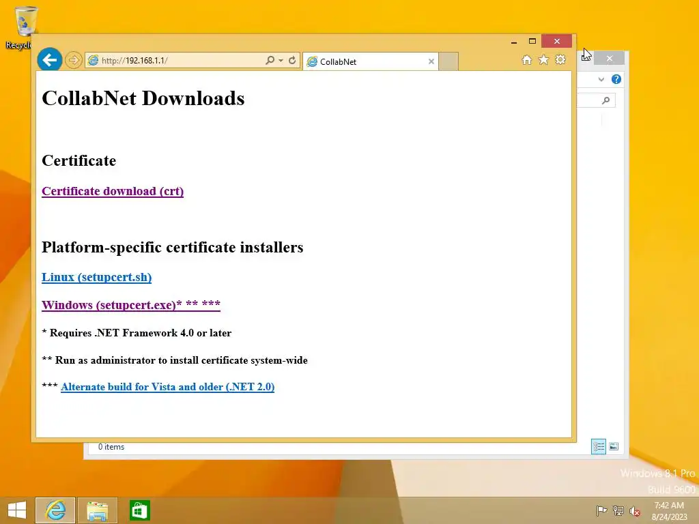Expand the File Explorer ribbon chevron
This screenshot has width=699, height=524.
tap(601, 79)
